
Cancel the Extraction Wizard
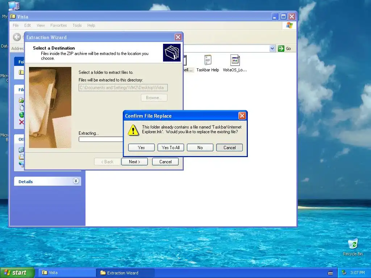(x=165, y=162)
